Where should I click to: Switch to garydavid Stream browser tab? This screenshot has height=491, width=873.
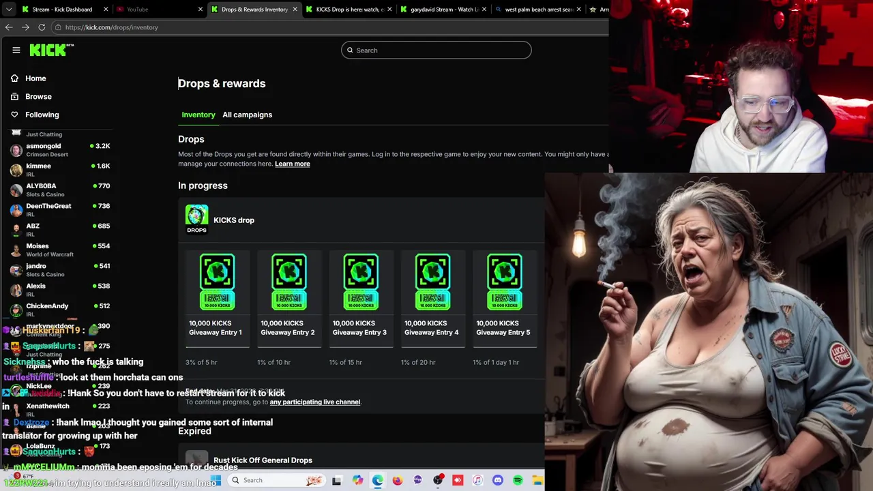(x=444, y=10)
